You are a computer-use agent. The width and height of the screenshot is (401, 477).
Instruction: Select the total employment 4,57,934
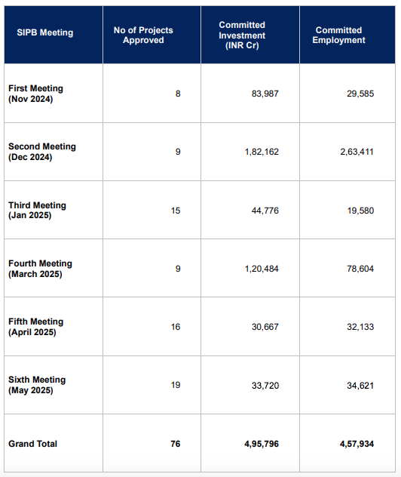357,444
